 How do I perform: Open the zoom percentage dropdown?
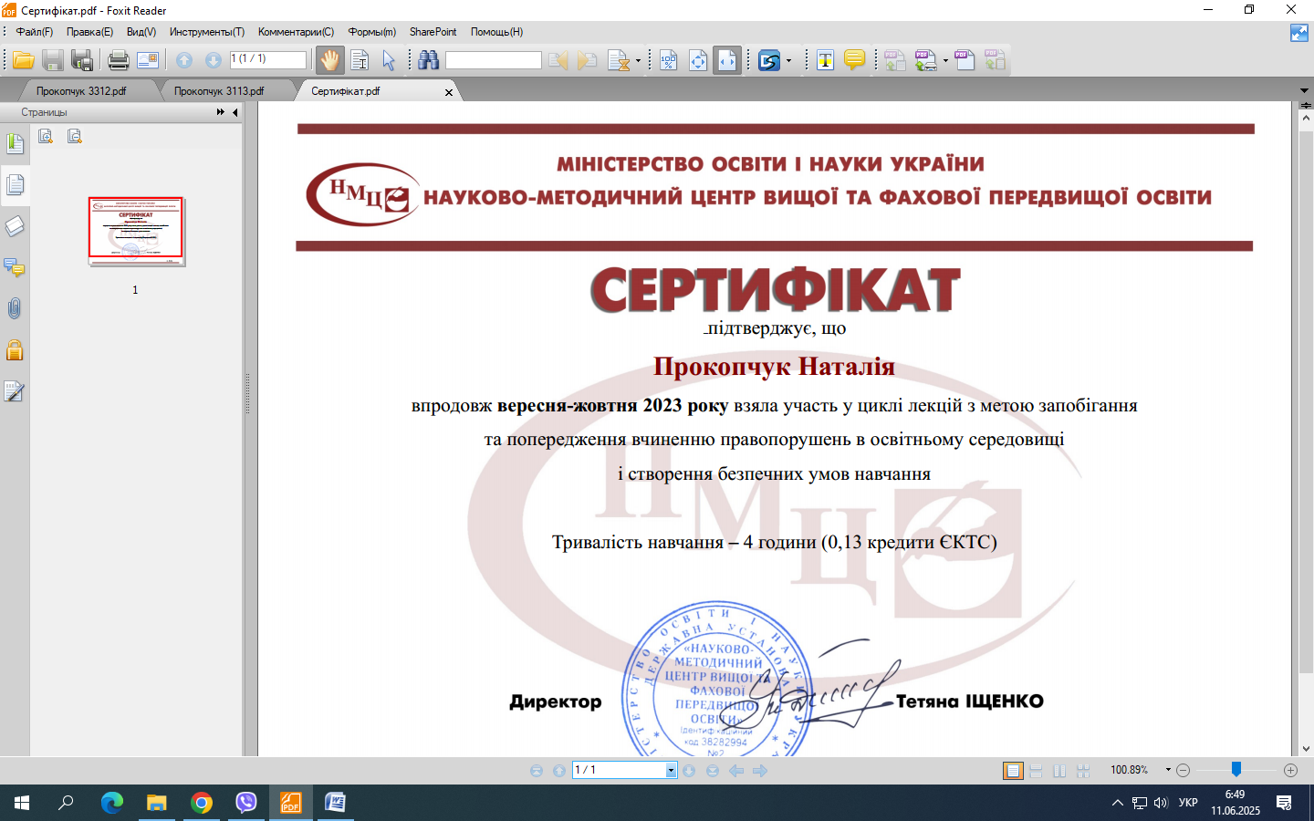point(1168,770)
